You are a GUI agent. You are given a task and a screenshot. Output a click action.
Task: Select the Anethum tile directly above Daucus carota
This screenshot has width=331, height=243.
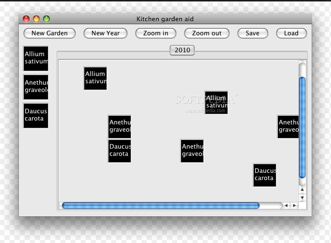(120, 127)
